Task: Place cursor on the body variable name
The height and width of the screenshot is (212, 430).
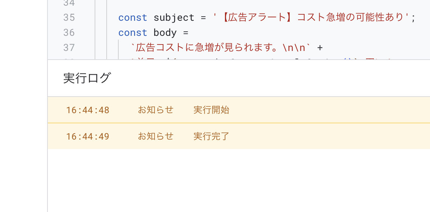Action: tap(165, 33)
